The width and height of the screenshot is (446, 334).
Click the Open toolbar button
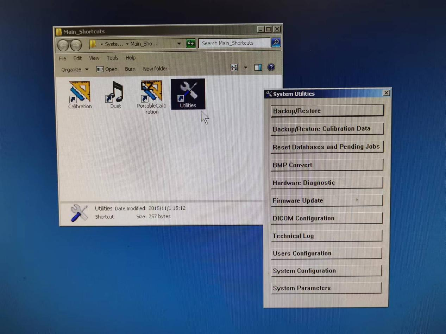107,69
